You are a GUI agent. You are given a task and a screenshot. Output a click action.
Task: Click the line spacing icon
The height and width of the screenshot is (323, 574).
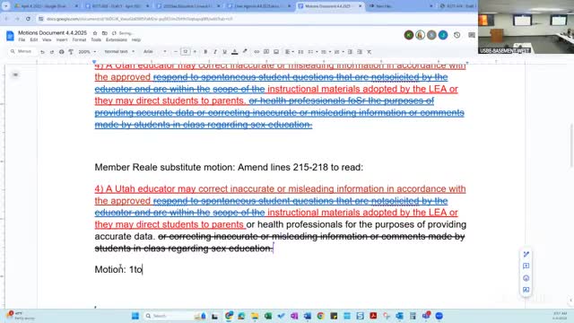pyautogui.click(x=300, y=52)
